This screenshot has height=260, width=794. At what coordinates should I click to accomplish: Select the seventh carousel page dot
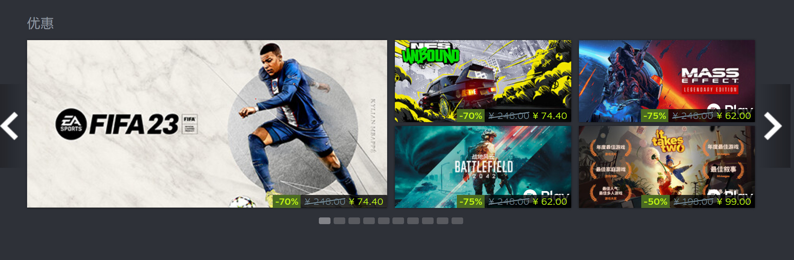pyautogui.click(x=413, y=221)
